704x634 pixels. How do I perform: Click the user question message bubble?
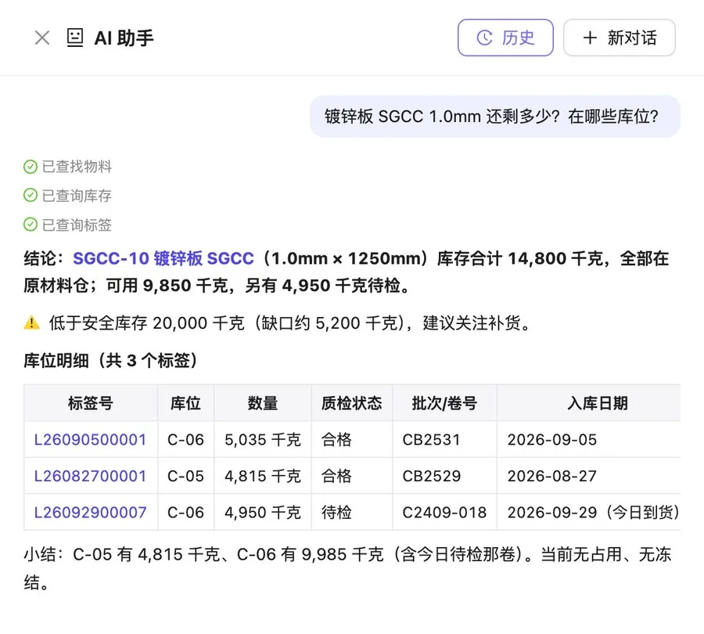coord(495,117)
